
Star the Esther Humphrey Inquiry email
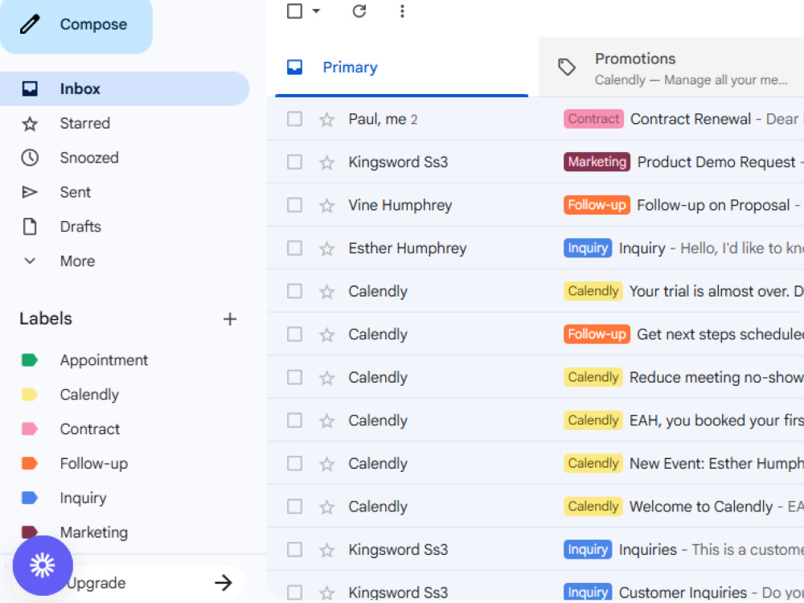(x=326, y=248)
